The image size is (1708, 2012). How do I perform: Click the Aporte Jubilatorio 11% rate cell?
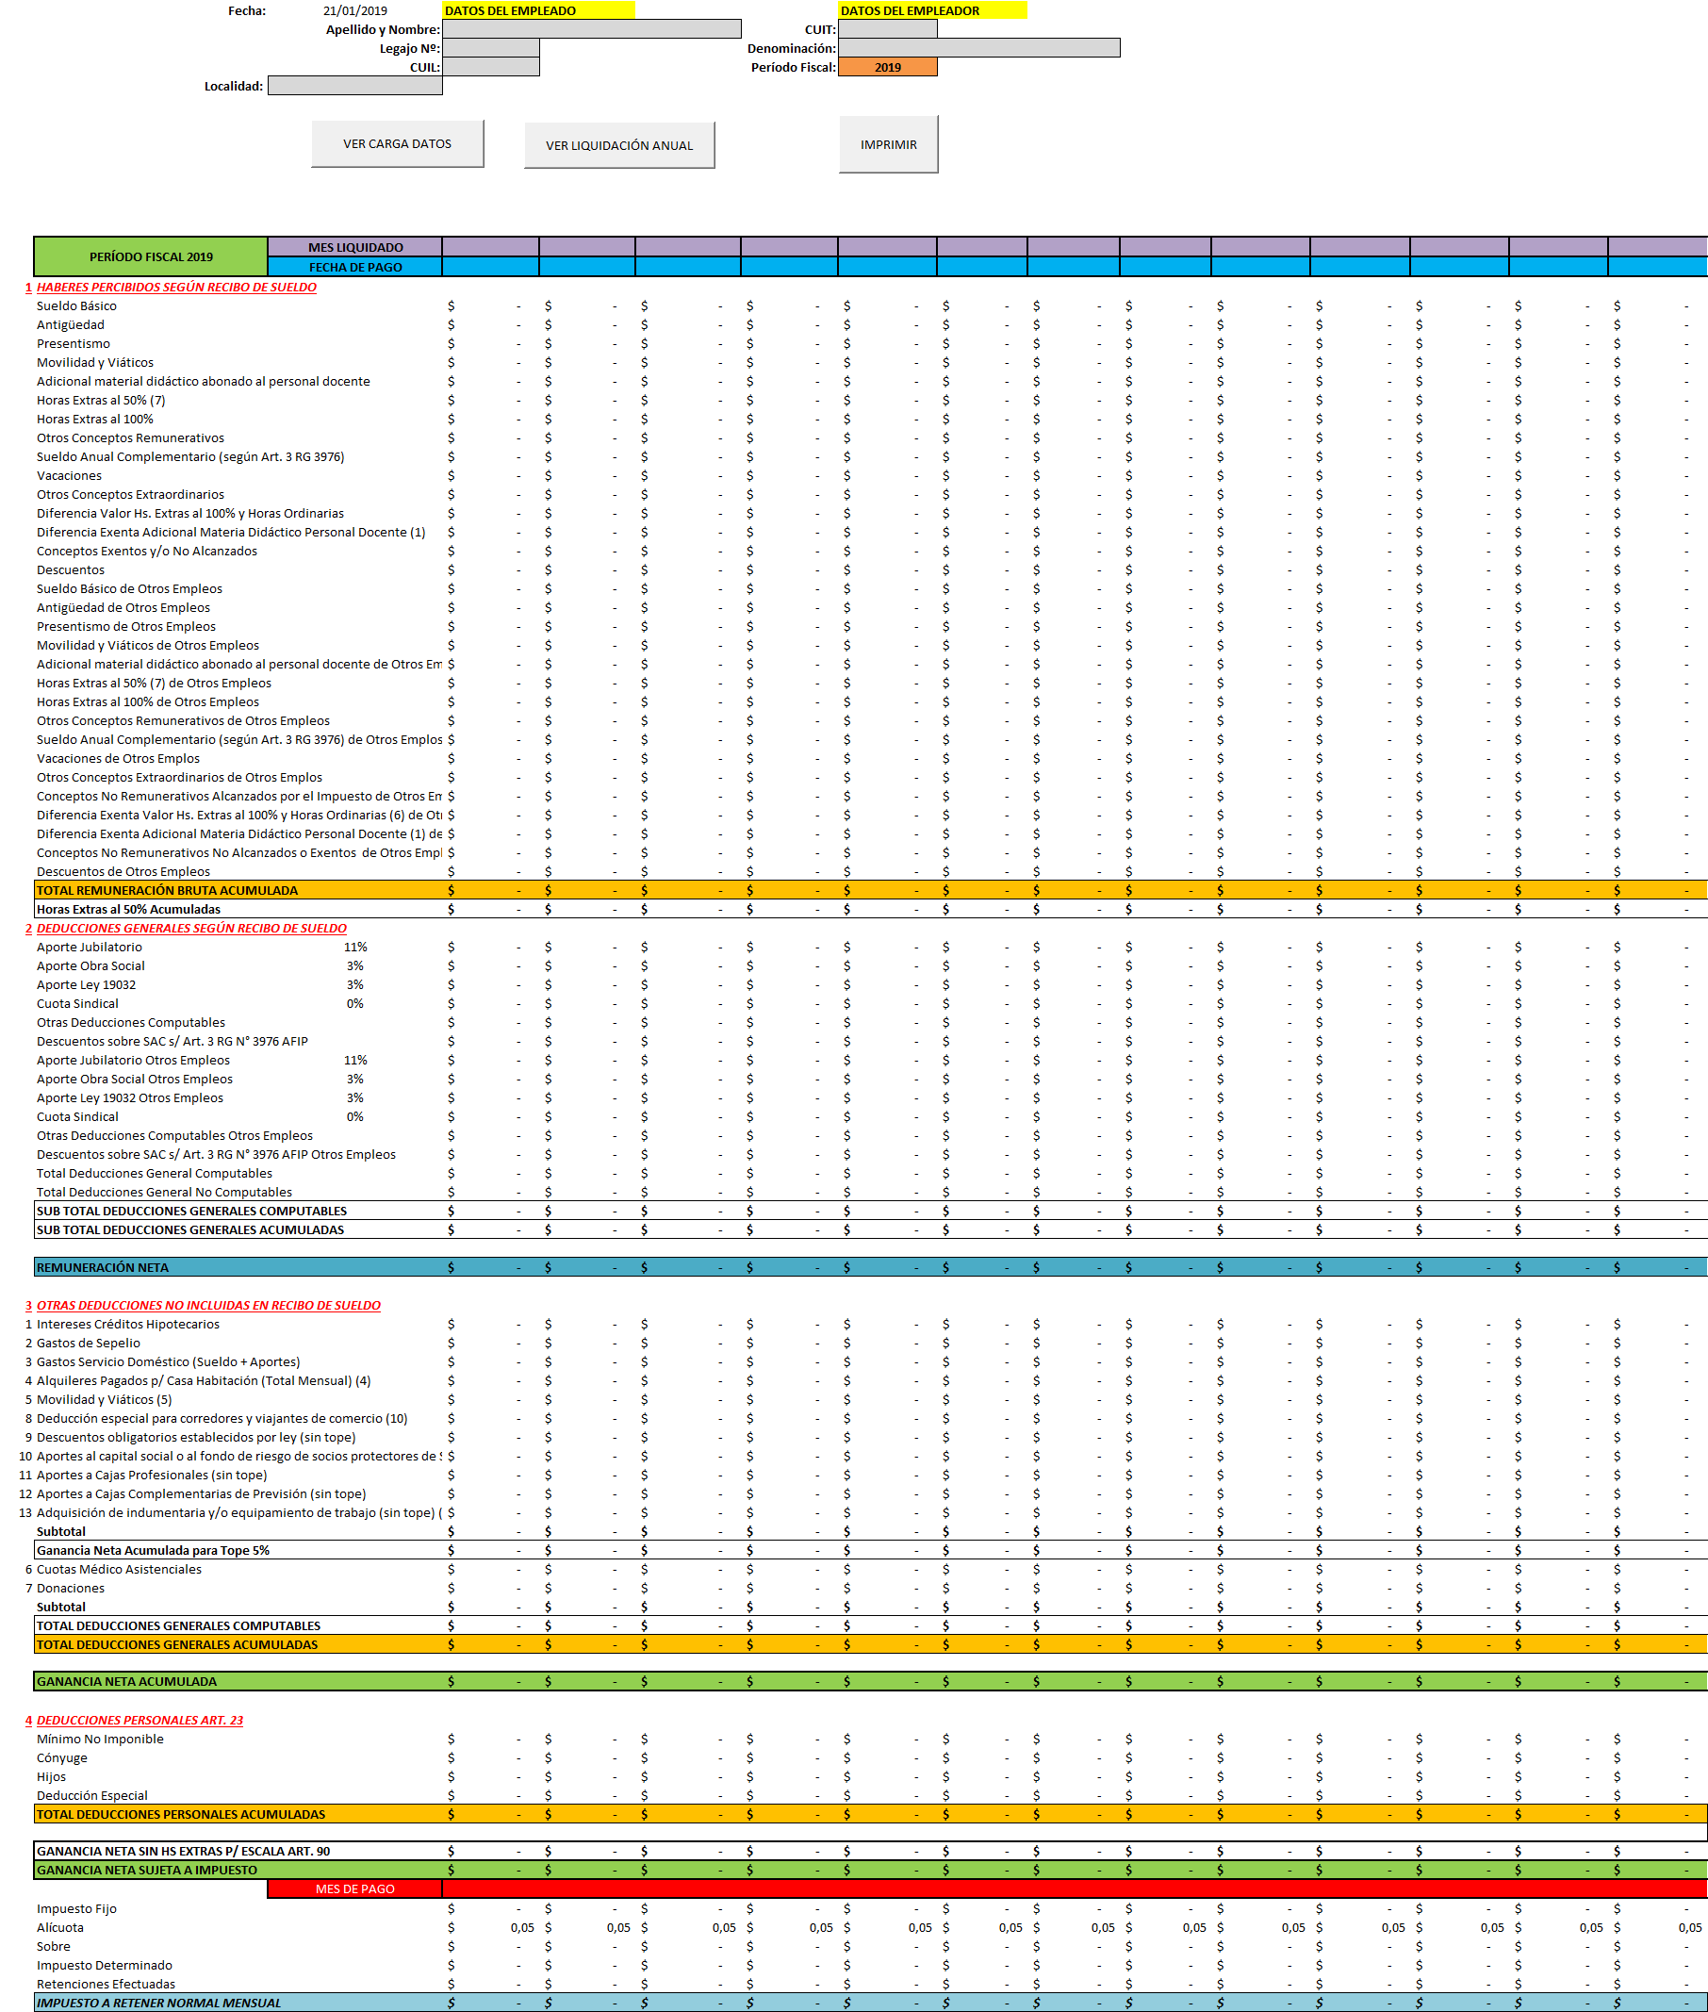click(355, 947)
